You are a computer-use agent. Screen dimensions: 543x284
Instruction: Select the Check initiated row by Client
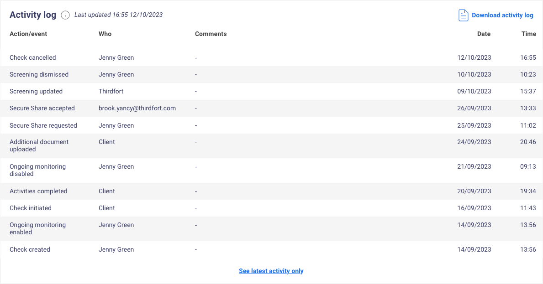pos(30,208)
